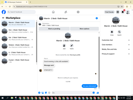
Task: Click the volume icon in system tray
Action: pyautogui.click(x=121, y=98)
